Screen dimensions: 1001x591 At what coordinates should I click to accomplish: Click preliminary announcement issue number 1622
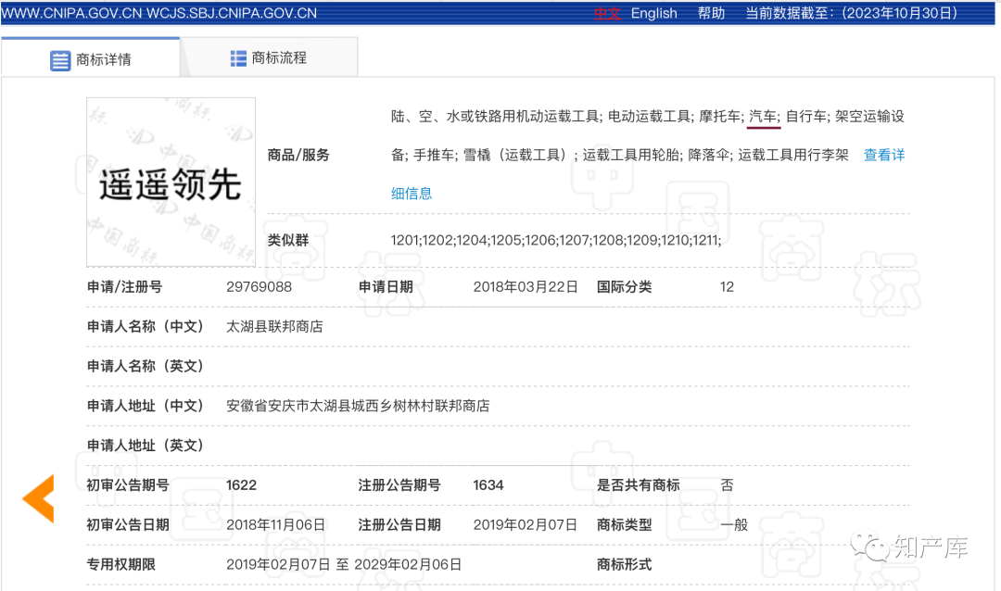click(x=241, y=485)
